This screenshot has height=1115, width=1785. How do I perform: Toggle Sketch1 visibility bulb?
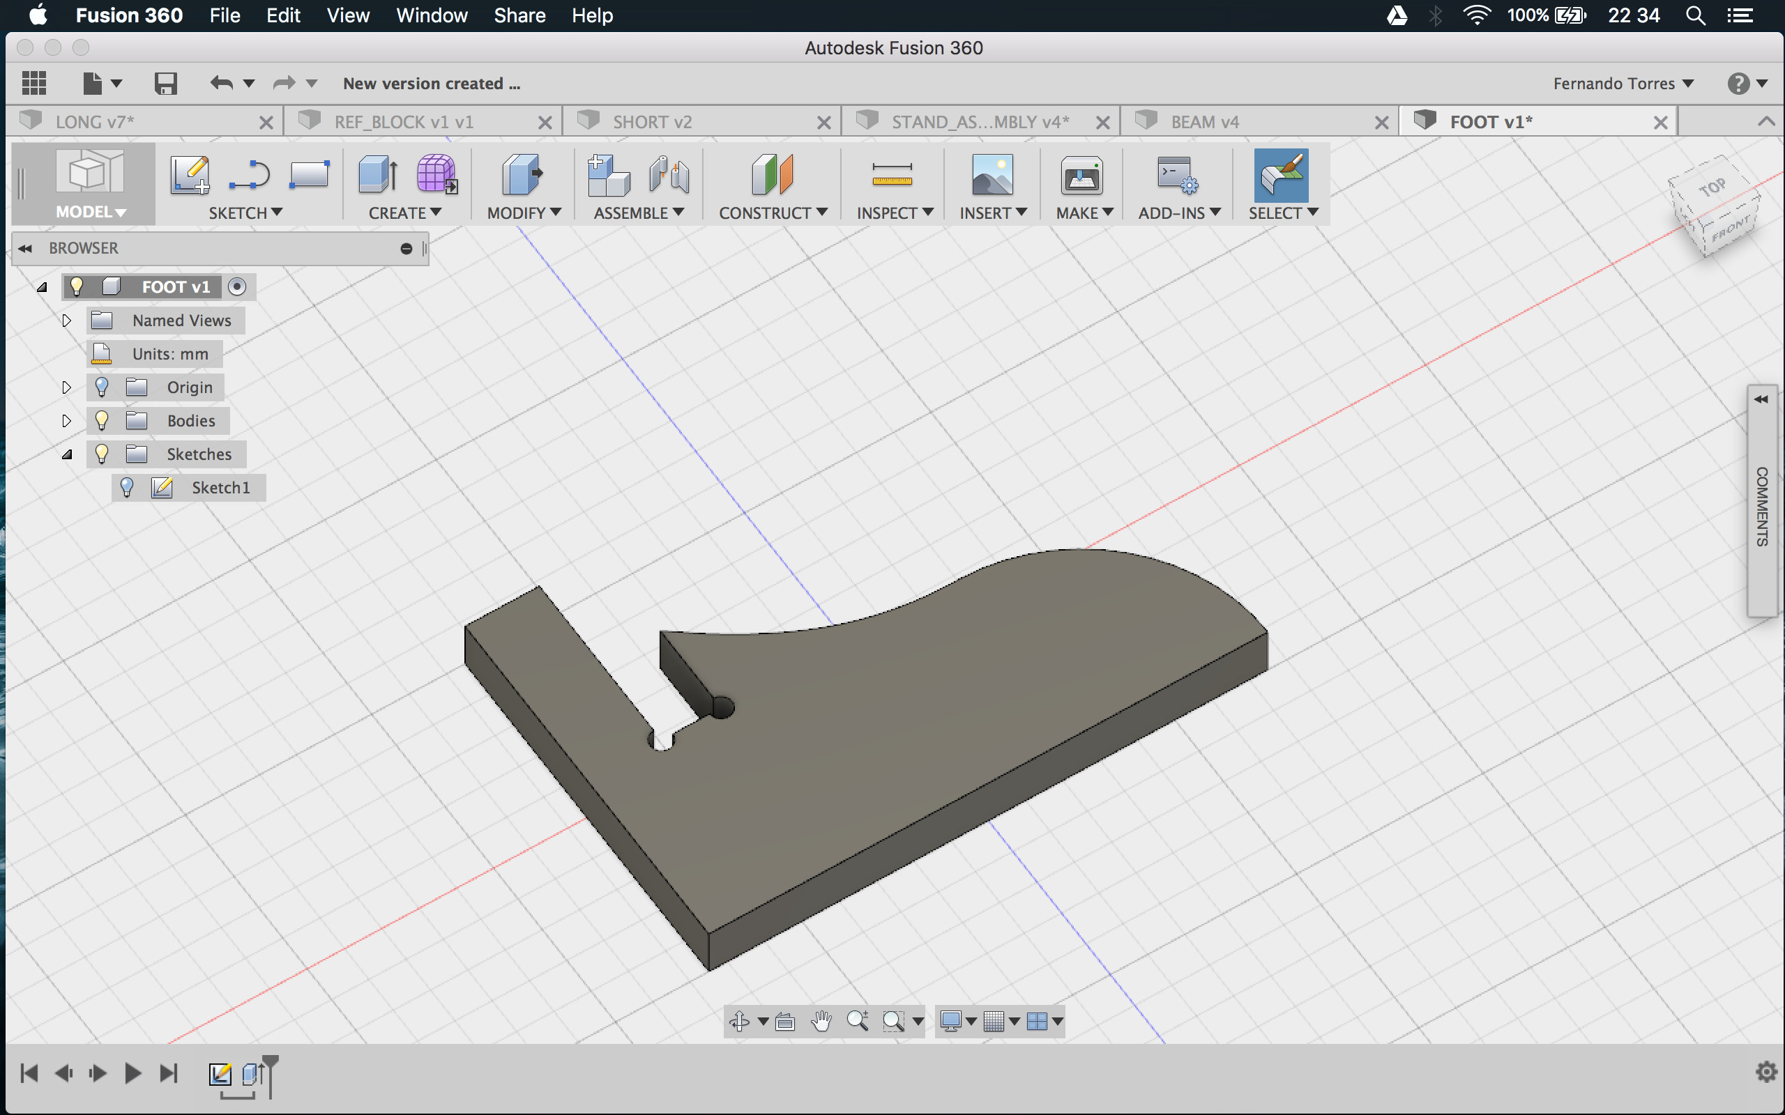click(127, 487)
